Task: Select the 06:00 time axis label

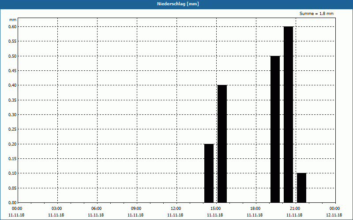Action: tap(97, 209)
